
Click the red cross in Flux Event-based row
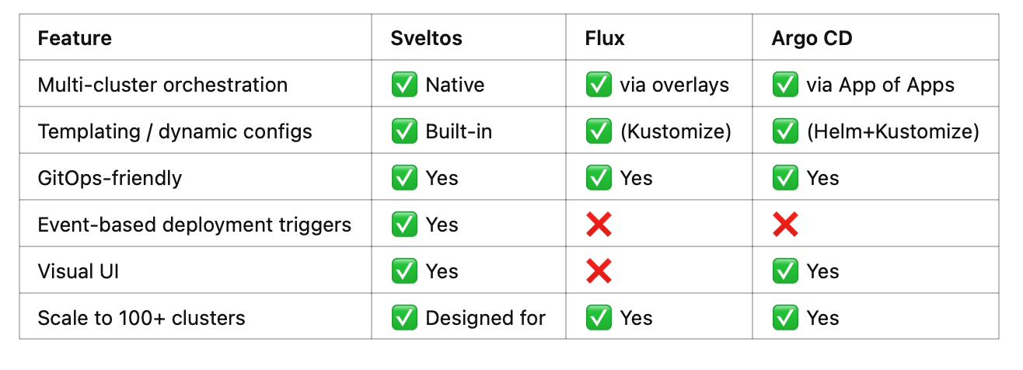pos(599,225)
